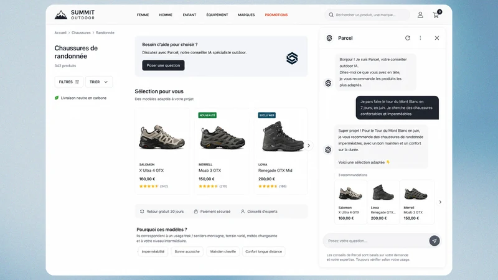Click the search magnifier icon
This screenshot has height=280, width=498.
coord(331,15)
